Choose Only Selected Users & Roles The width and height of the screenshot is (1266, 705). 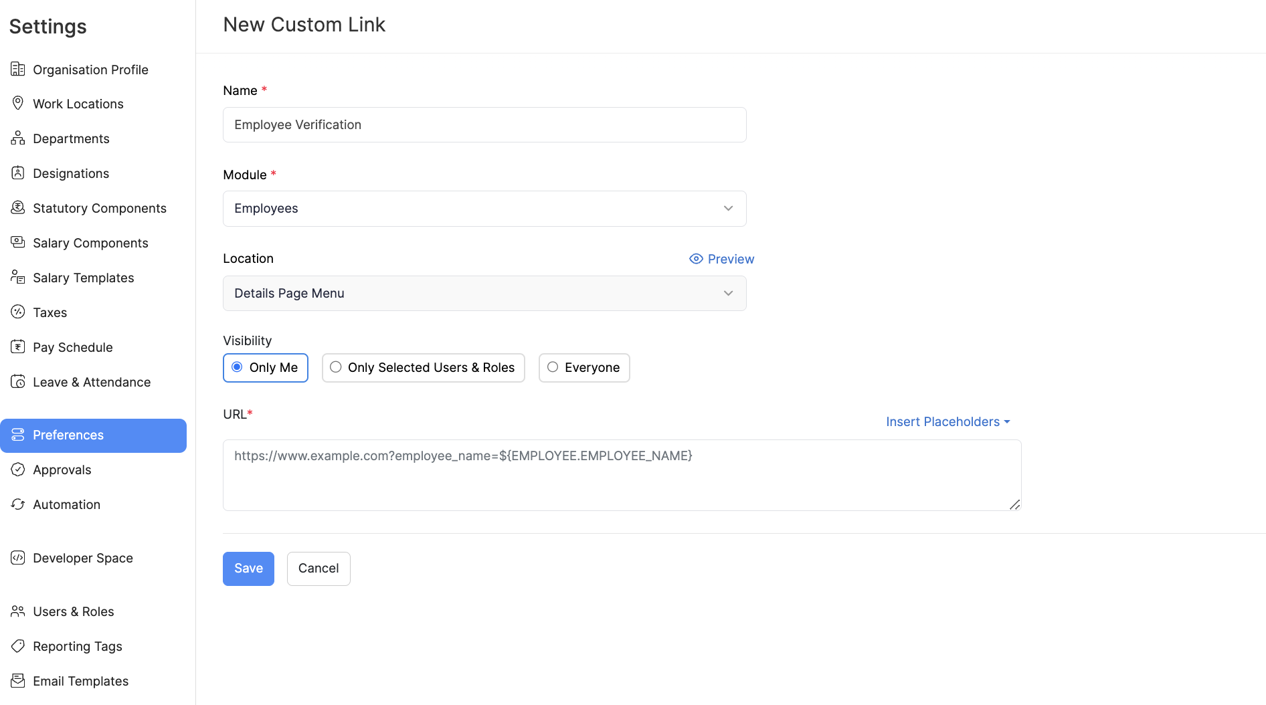pyautogui.click(x=423, y=368)
